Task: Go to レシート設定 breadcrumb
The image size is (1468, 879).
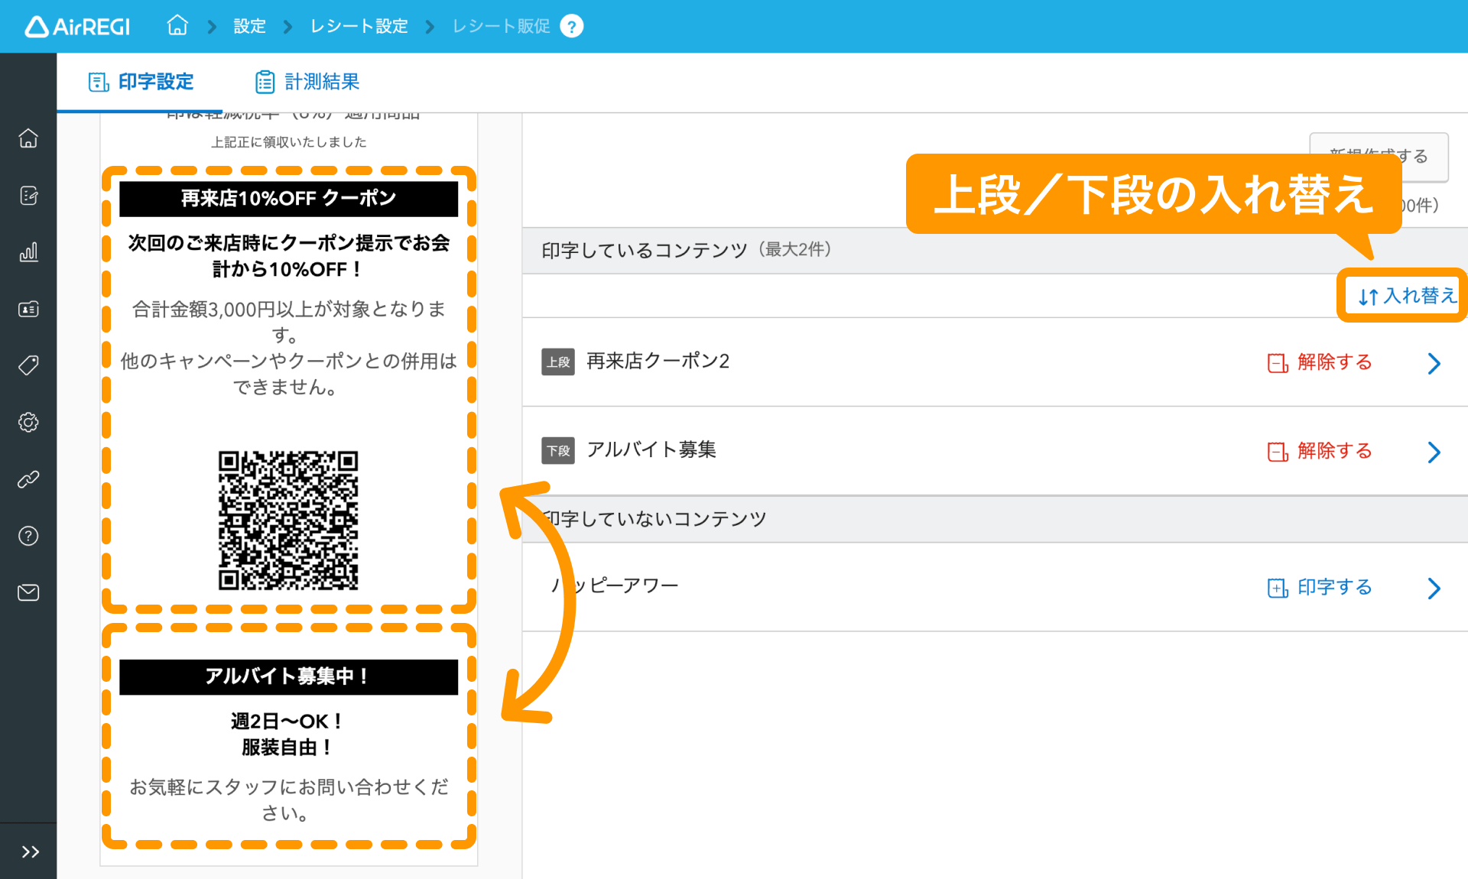Action: tap(359, 26)
